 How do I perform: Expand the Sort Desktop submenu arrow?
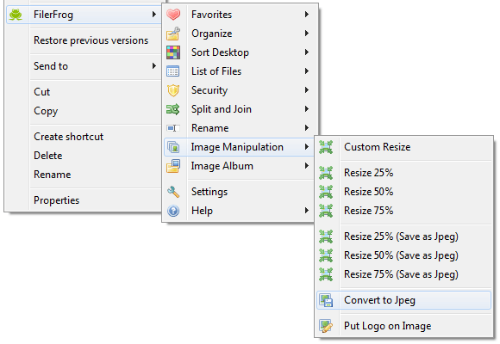[306, 52]
